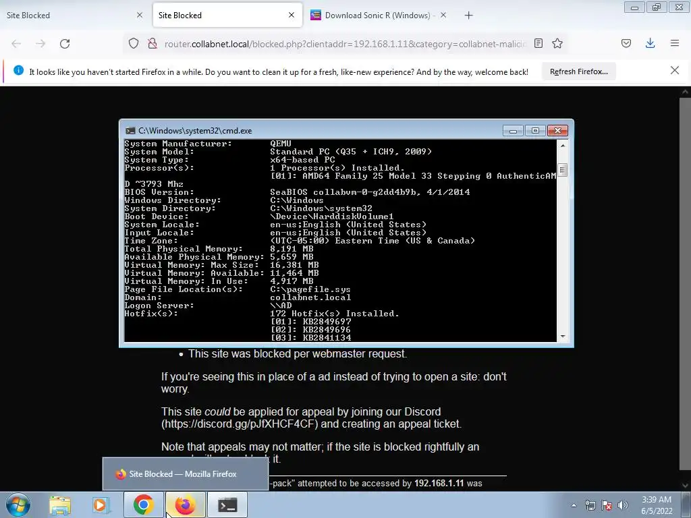
Task: Click the 'KB2841134' hotfix entry
Action: [x=327, y=338]
